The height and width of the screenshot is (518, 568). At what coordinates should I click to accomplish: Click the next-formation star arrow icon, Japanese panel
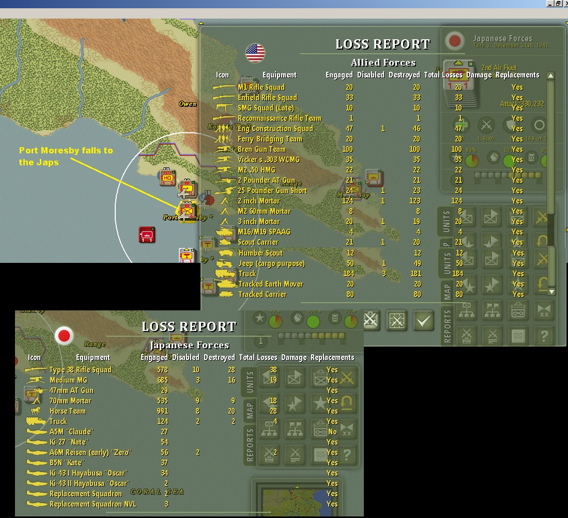pos(295,404)
